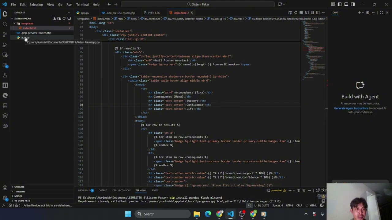392x220 pixels.
Task: Maximize the Chat panel
Action: (x=382, y=13)
